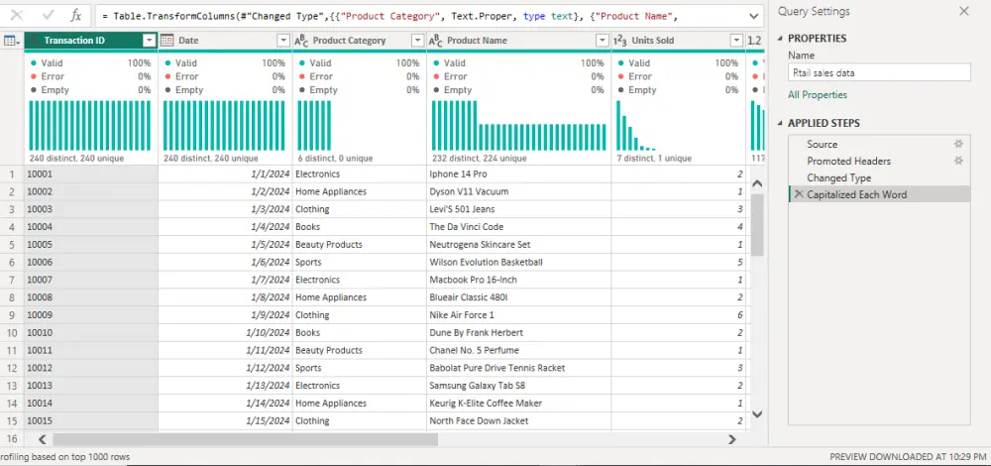Click the Chanel No. 5 Perfume cell
Viewport: 991px width, 466px height.
519,350
